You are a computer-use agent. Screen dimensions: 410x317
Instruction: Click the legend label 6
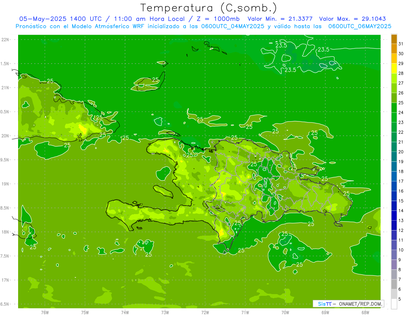click(x=400, y=289)
